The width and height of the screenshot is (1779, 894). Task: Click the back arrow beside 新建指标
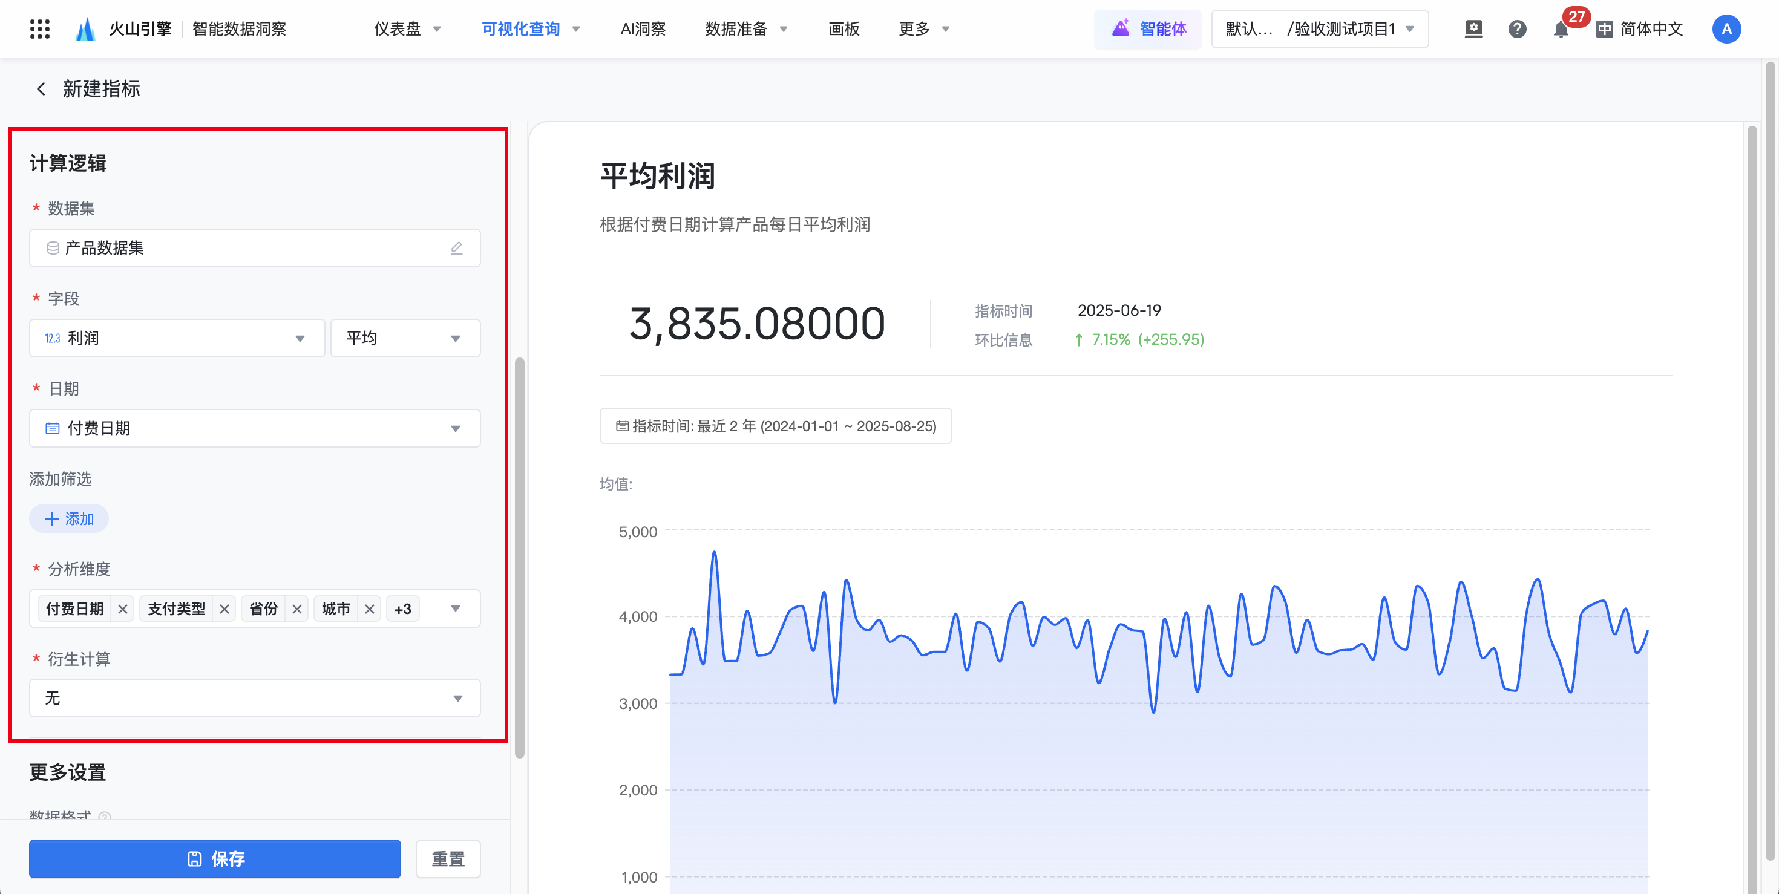tap(41, 89)
